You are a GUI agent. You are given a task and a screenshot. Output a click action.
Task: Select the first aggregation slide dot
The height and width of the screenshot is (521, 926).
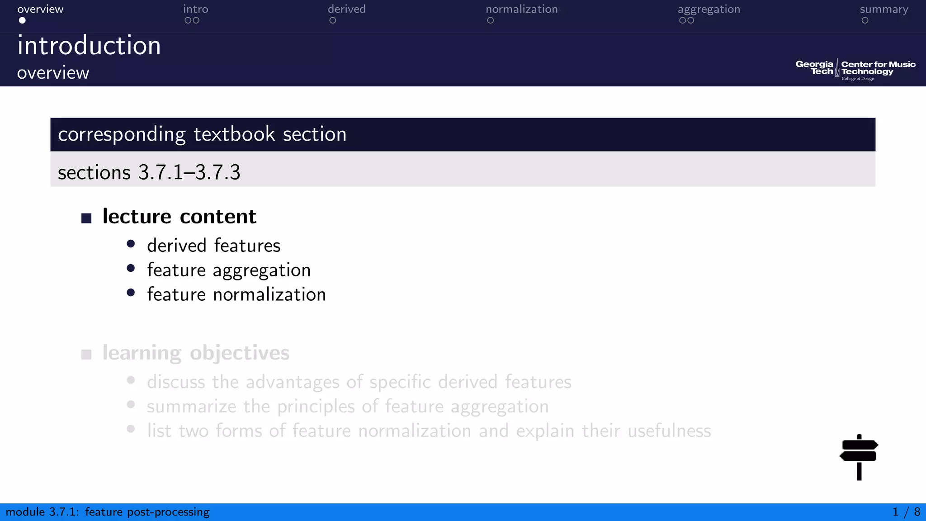click(682, 20)
